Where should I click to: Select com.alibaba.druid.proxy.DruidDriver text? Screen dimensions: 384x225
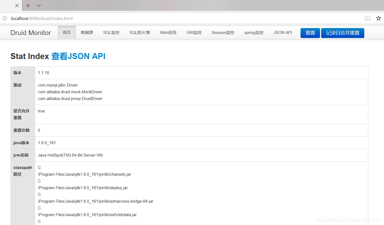[x=70, y=99]
